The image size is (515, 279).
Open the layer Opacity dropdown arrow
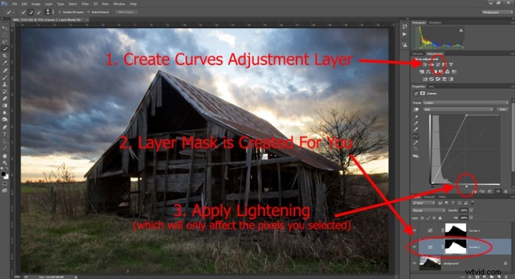[x=471, y=210]
